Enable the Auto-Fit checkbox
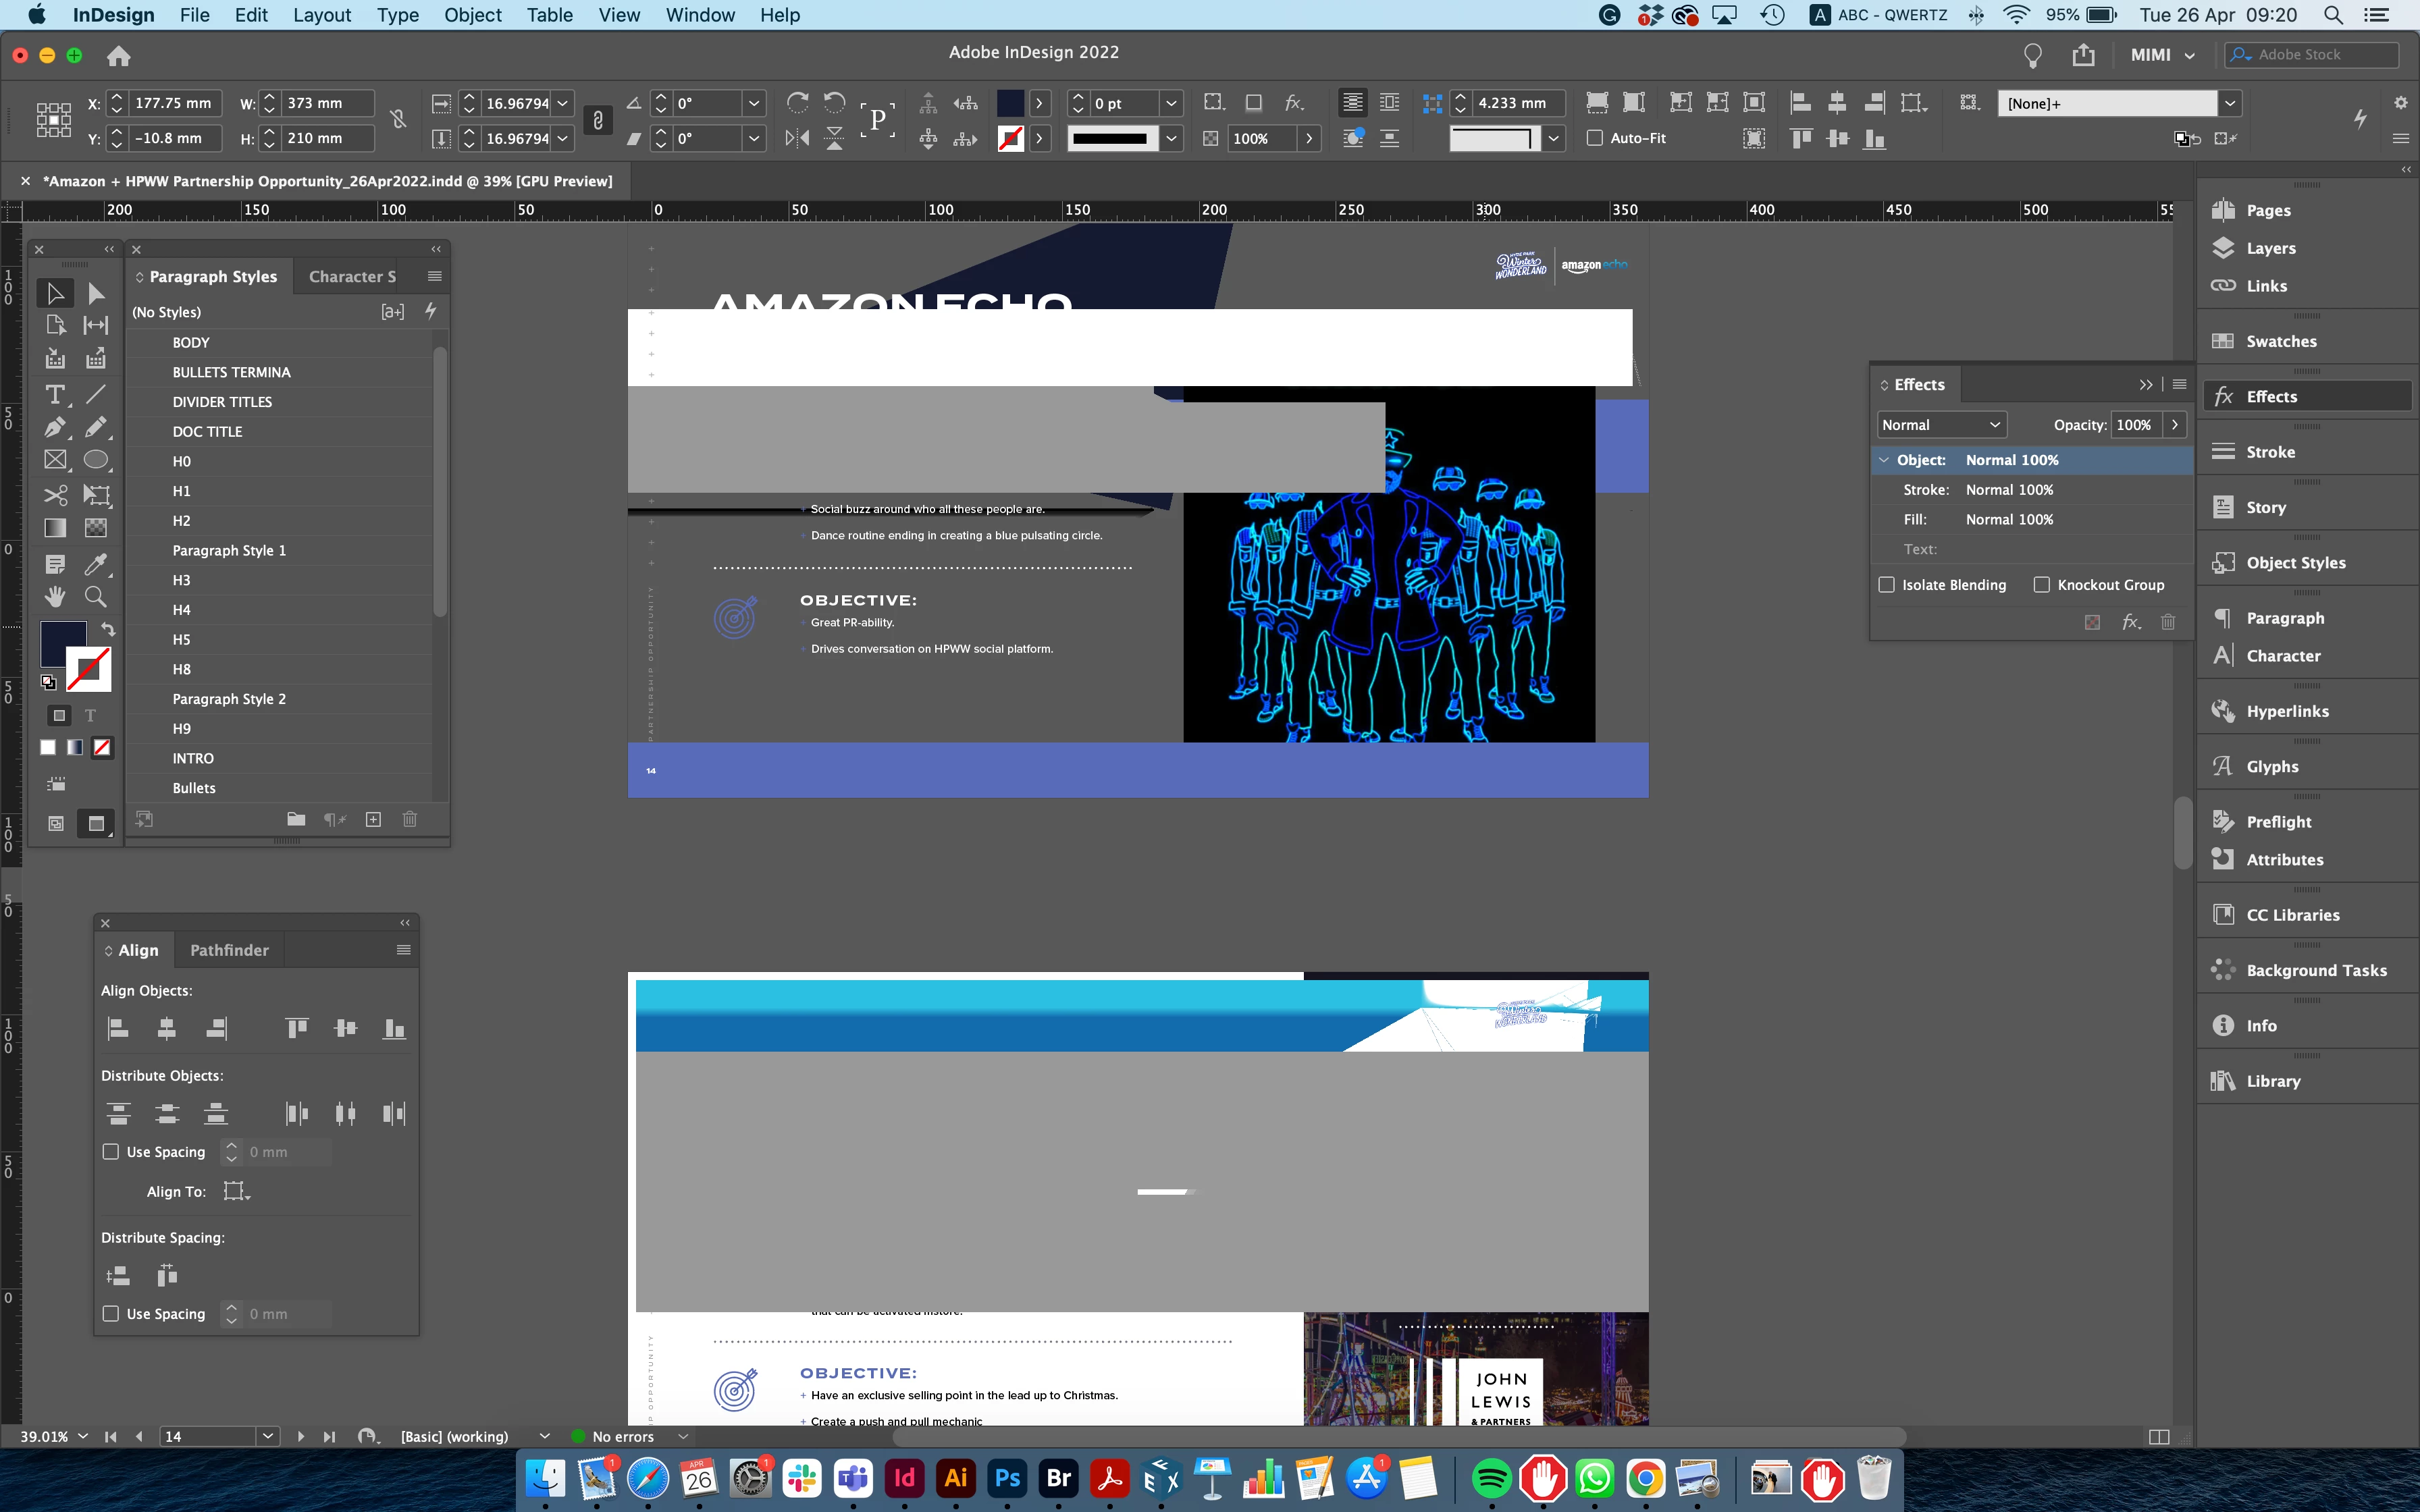This screenshot has height=1512, width=2420. pos(1595,138)
